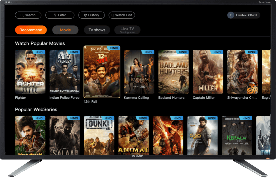The width and height of the screenshot is (279, 178).
Task: Click the 'Karmma Calling' title text
Action: click(136, 98)
